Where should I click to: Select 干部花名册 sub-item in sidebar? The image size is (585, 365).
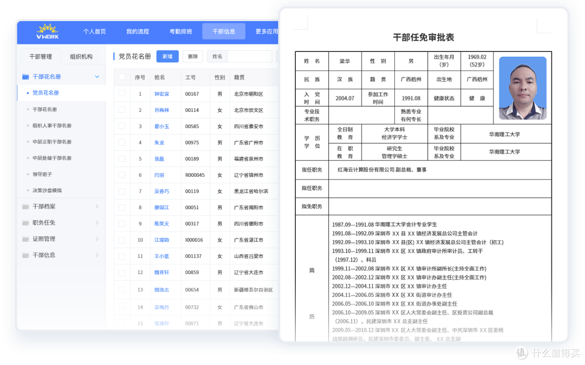[x=44, y=109]
